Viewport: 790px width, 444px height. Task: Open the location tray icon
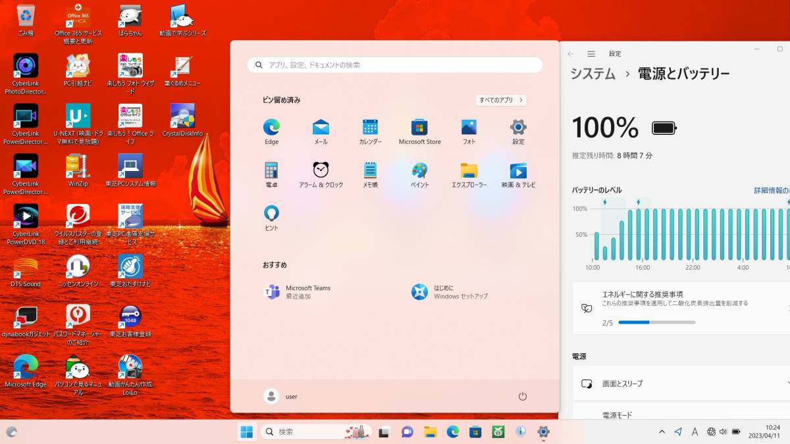coord(678,432)
